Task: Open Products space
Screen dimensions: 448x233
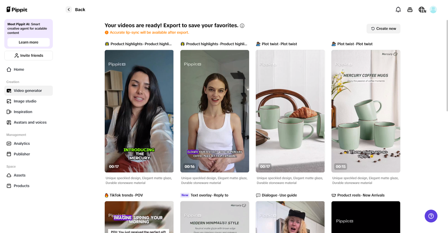Action: pyautogui.click(x=29, y=186)
